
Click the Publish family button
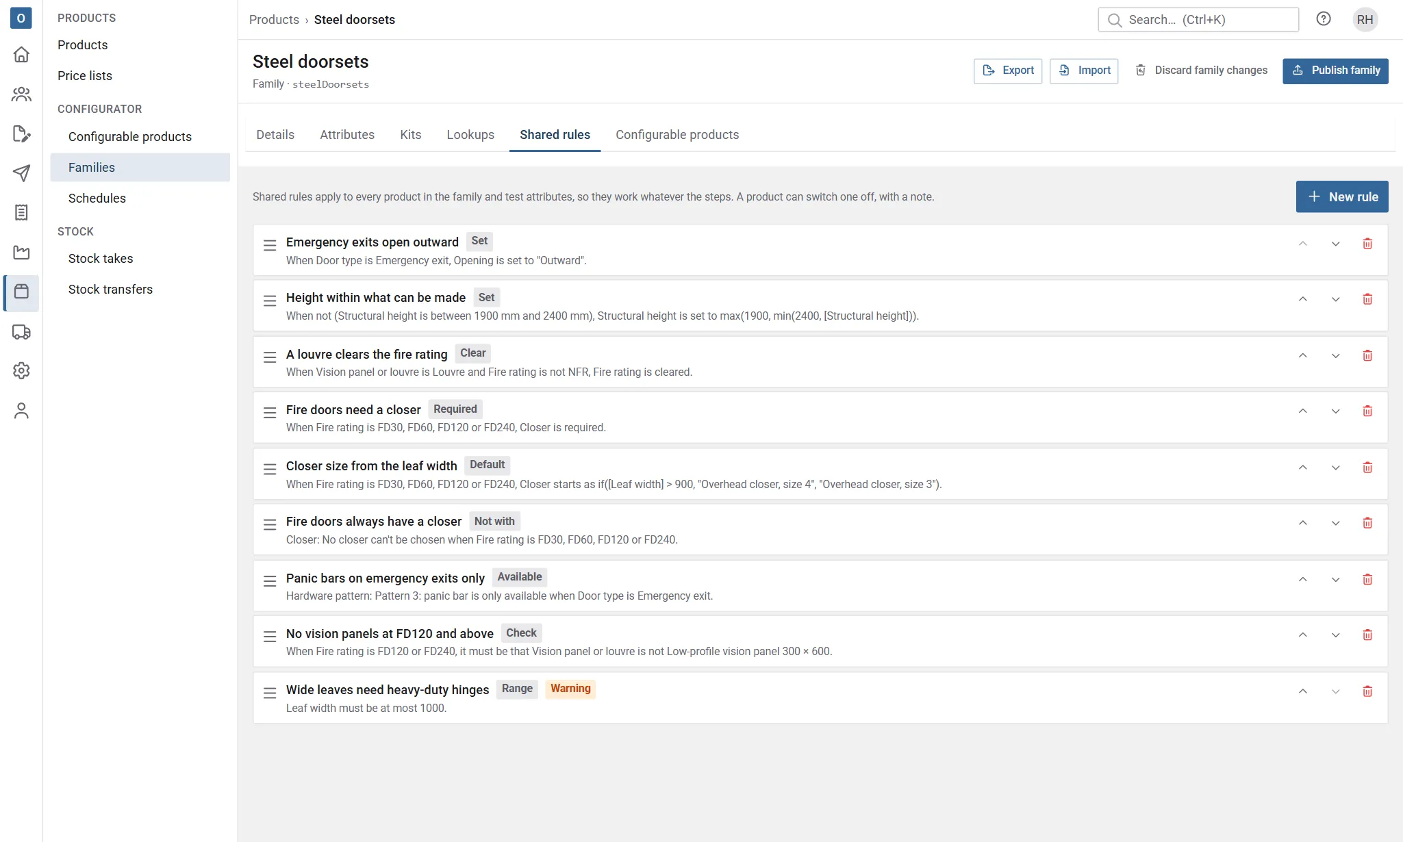tap(1335, 71)
